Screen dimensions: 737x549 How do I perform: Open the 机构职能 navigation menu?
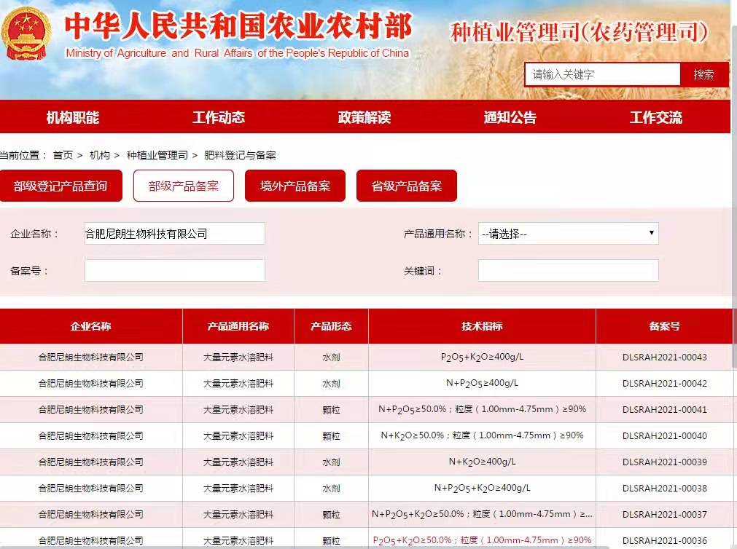click(73, 117)
